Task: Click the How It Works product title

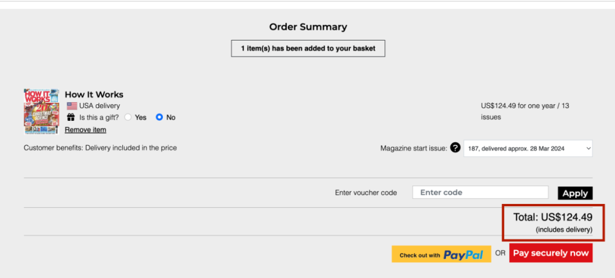Action: point(94,95)
